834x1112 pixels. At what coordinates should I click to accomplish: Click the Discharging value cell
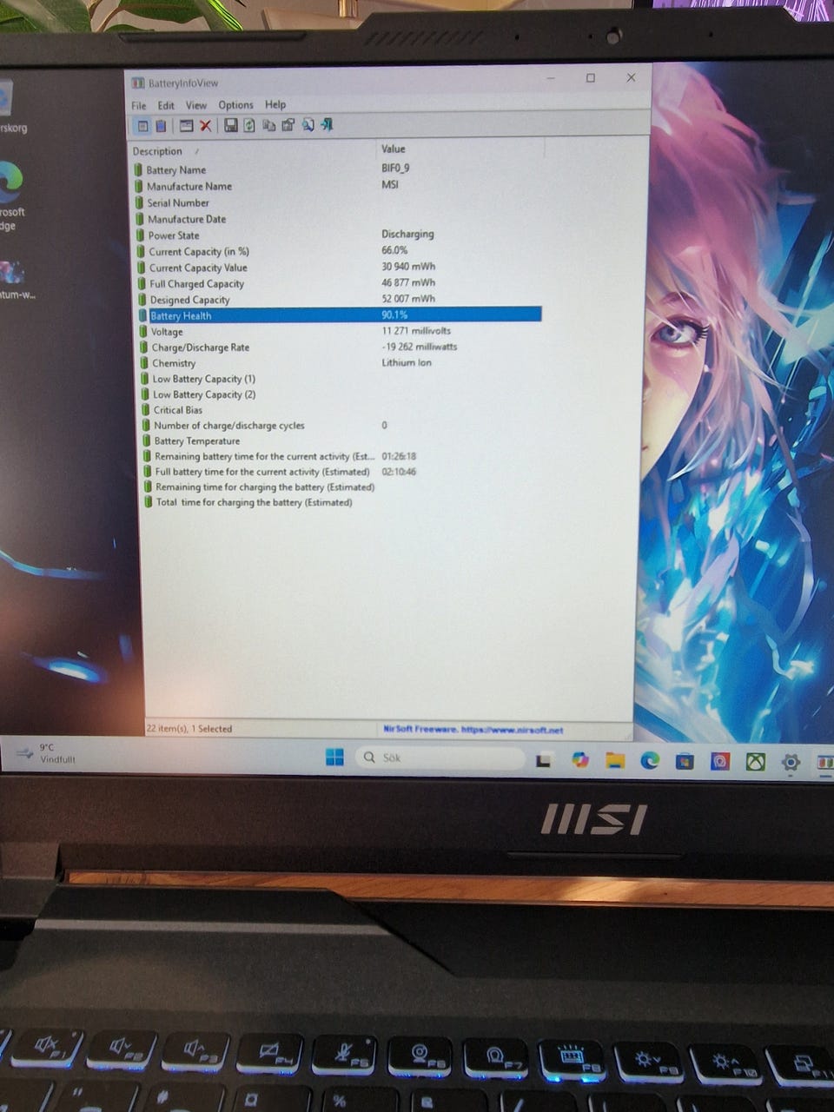click(x=407, y=234)
